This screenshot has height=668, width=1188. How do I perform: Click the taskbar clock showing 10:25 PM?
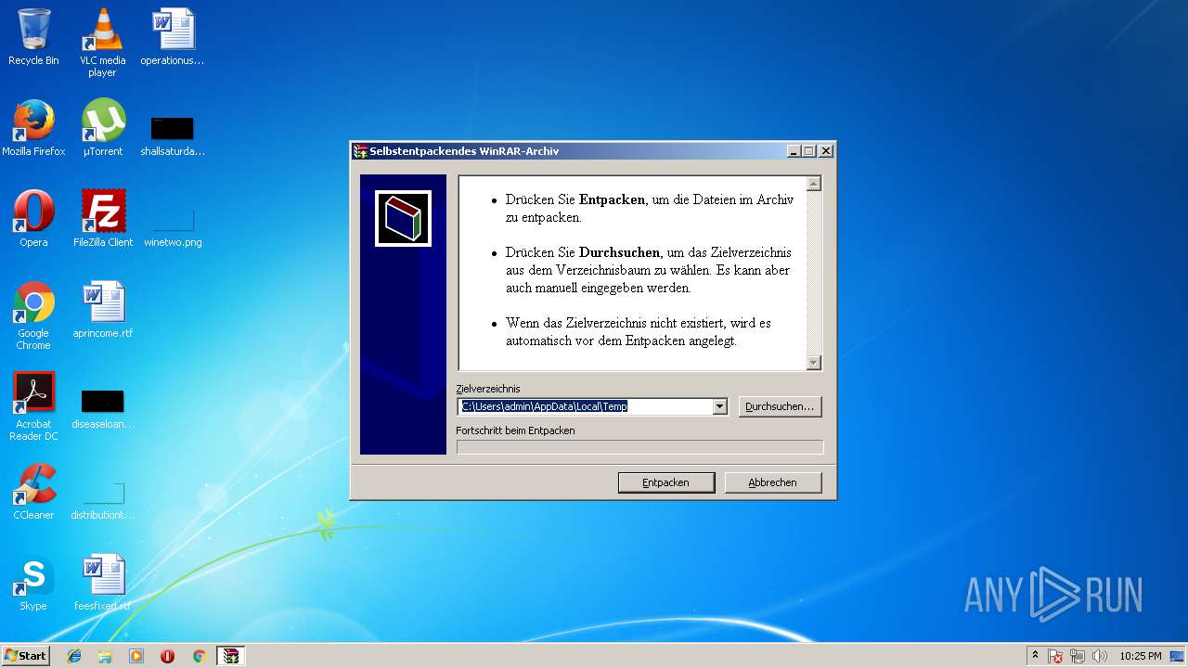(x=1140, y=656)
